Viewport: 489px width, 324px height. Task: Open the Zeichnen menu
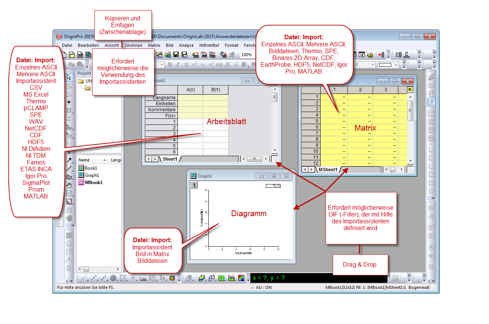pyautogui.click(x=133, y=45)
